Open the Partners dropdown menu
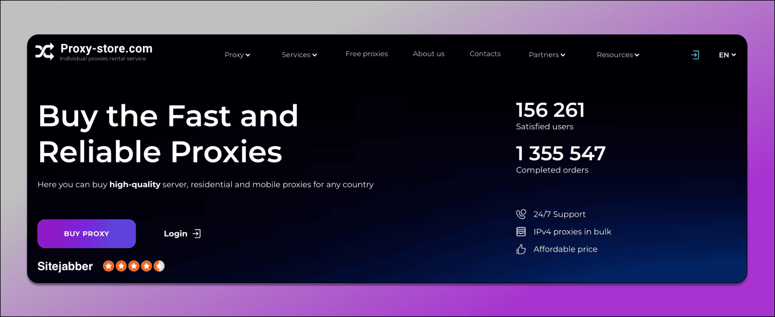Screen dimensions: 775x317 547,55
